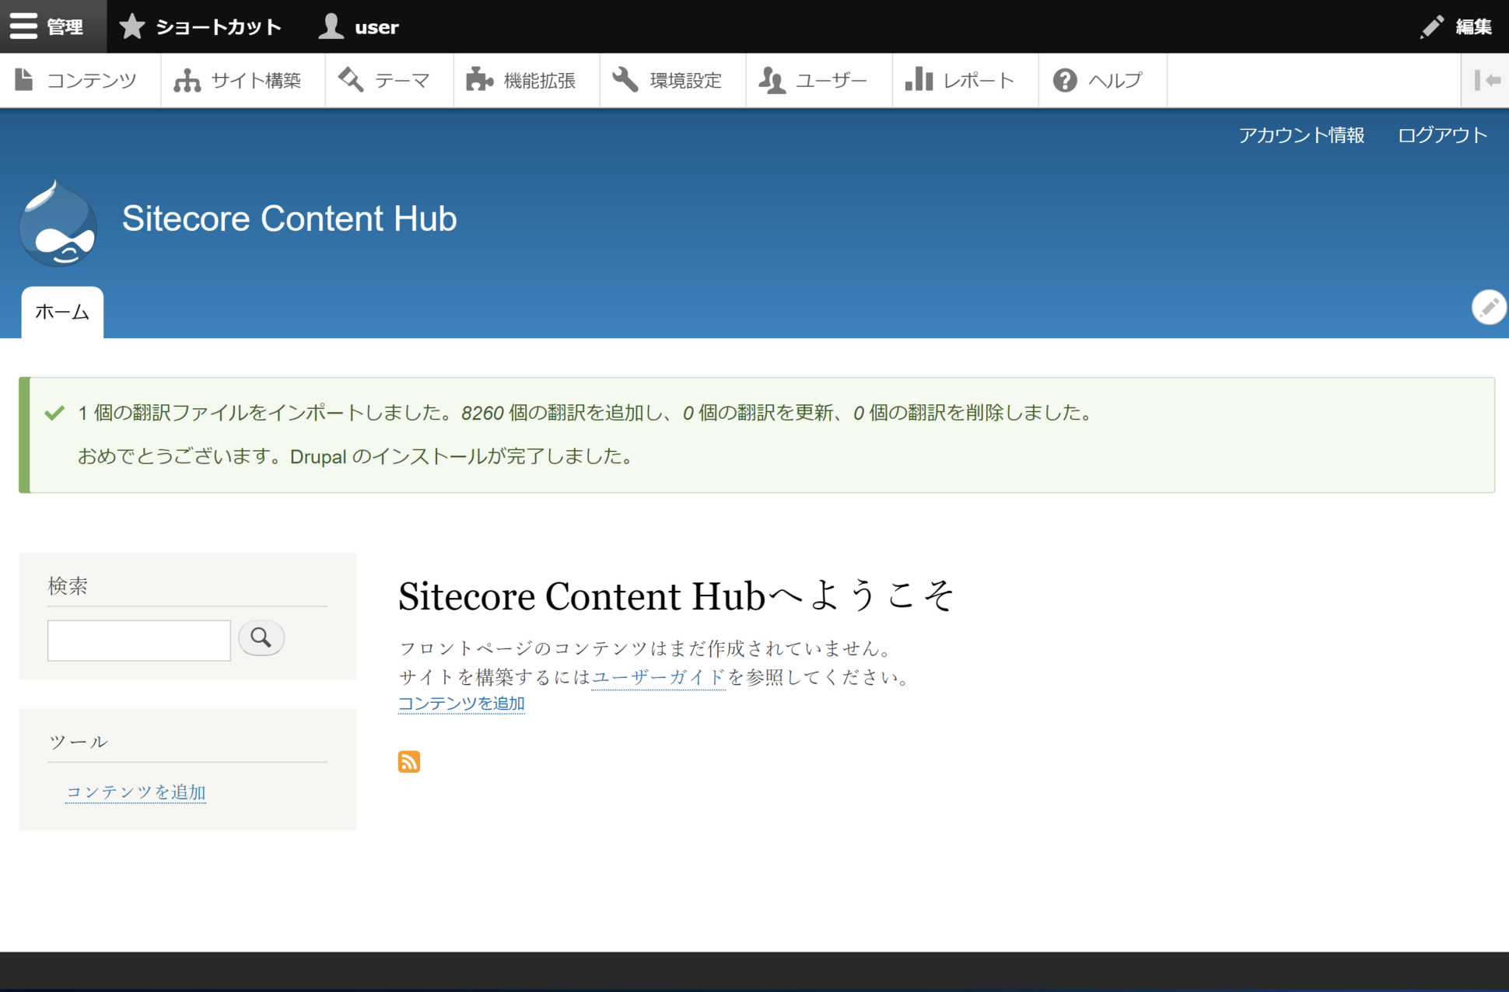Click the Drupal installation complete message
Viewport: 1509px width, 992px height.
click(x=355, y=456)
